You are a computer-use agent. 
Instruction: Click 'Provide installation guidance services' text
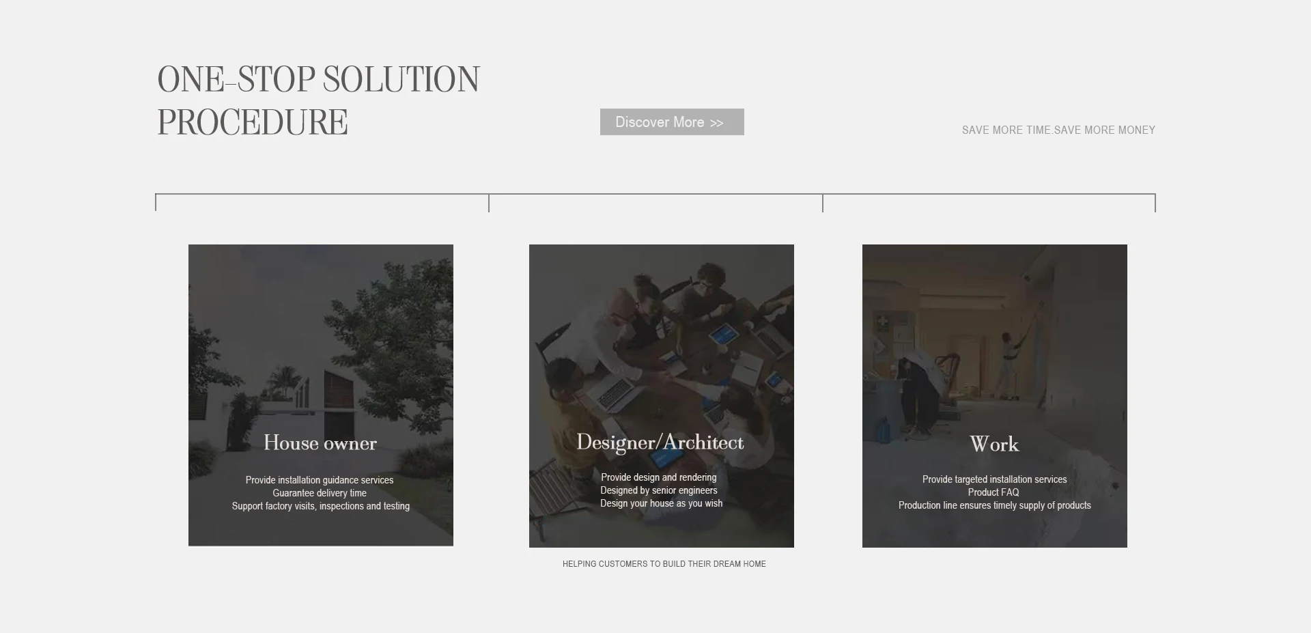(320, 480)
